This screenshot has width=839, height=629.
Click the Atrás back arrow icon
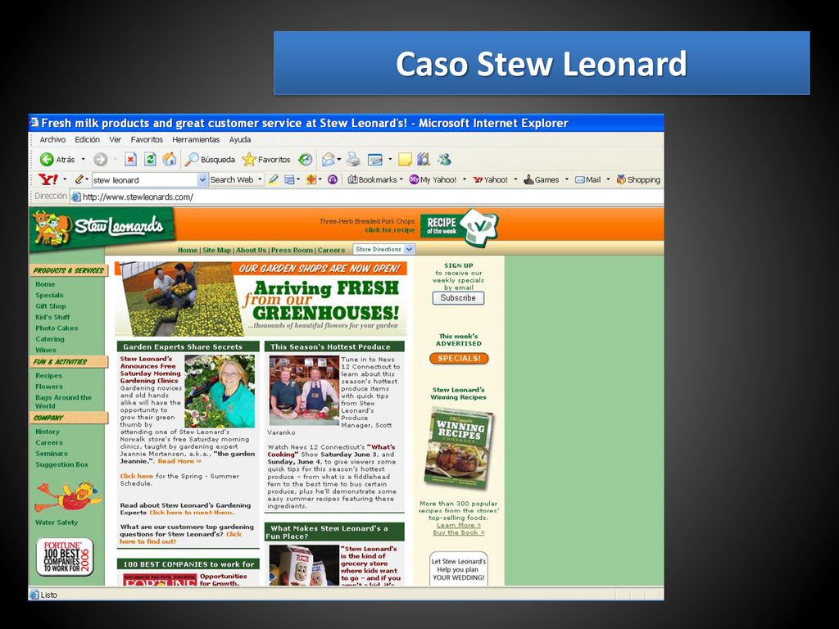coord(47,160)
